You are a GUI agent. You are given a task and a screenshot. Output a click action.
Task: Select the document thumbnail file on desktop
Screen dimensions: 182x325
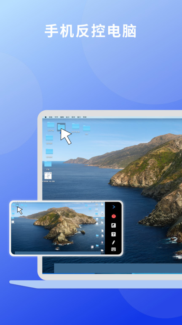point(48,176)
